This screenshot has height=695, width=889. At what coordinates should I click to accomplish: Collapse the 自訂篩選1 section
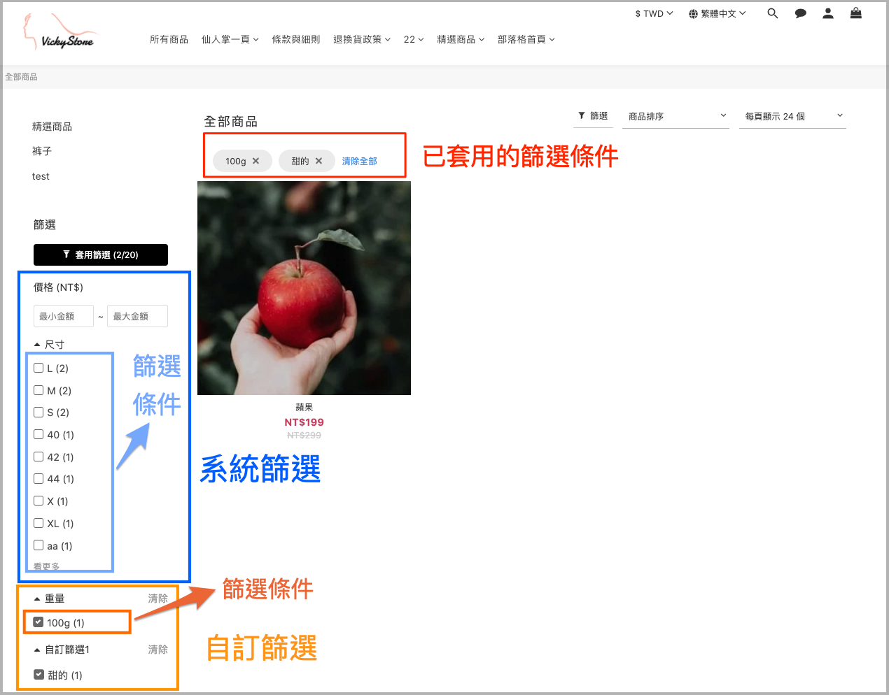62,650
